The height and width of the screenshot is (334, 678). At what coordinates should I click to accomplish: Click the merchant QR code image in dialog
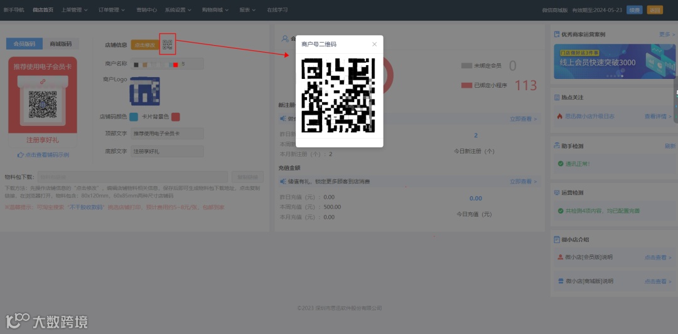tap(338, 95)
